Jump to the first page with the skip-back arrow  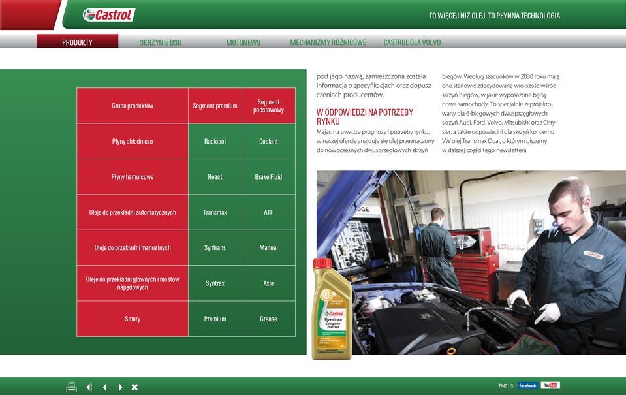[89, 387]
